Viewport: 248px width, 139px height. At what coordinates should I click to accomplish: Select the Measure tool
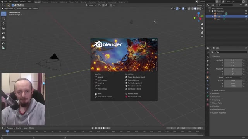point(3,48)
